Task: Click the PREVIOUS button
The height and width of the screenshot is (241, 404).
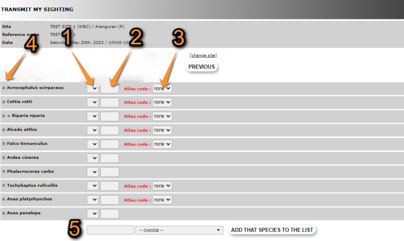Action: pyautogui.click(x=201, y=67)
